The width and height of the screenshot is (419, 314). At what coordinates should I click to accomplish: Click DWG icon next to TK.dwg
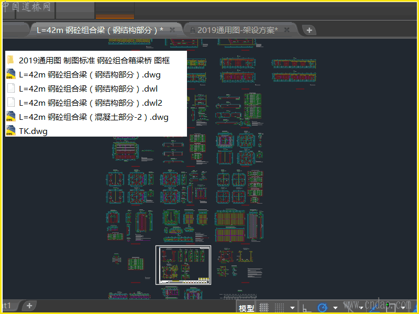(x=10, y=131)
